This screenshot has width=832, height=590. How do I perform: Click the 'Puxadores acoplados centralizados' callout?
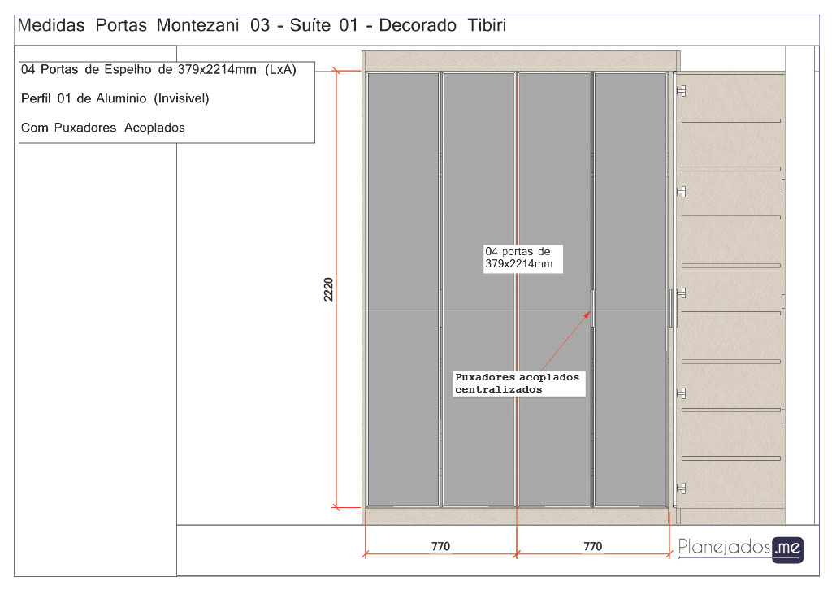(x=518, y=384)
